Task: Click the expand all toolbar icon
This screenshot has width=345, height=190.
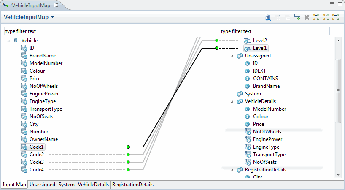Action: click(x=278, y=18)
